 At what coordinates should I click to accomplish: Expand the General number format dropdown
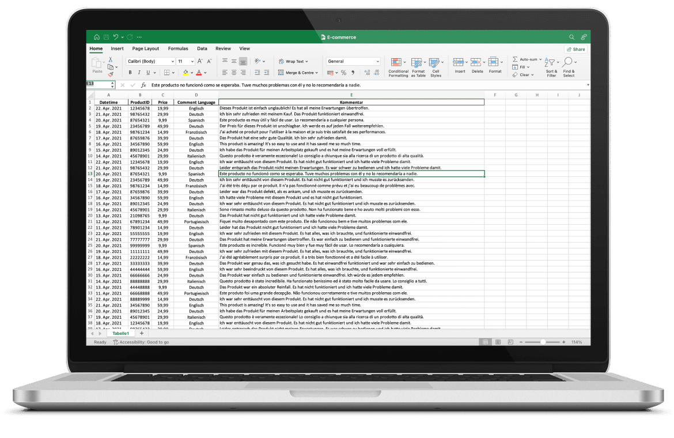pos(353,61)
